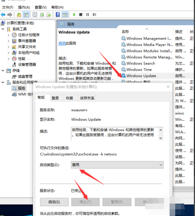The width and height of the screenshot is (195, 216).
Task: Select the Services (服务) node in tree
Action: (x=19, y=88)
